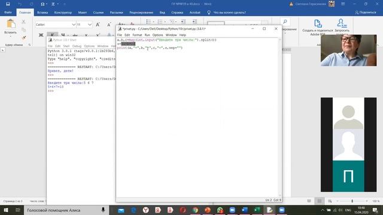
Task: Open the File menu in privet.py editor
Action: pos(120,35)
